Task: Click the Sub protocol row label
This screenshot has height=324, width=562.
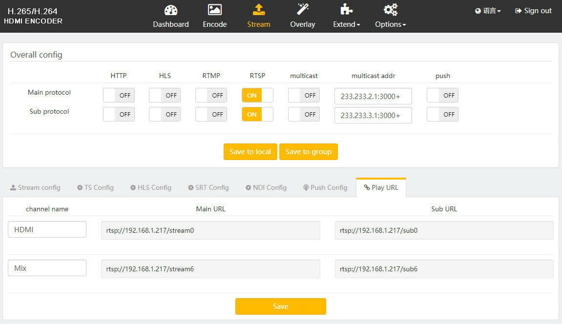Action: click(x=49, y=111)
